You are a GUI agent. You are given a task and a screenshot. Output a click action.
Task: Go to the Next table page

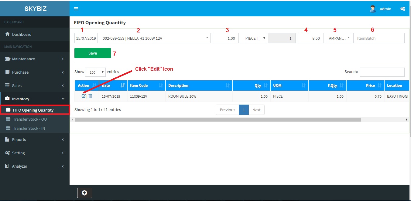(x=256, y=110)
